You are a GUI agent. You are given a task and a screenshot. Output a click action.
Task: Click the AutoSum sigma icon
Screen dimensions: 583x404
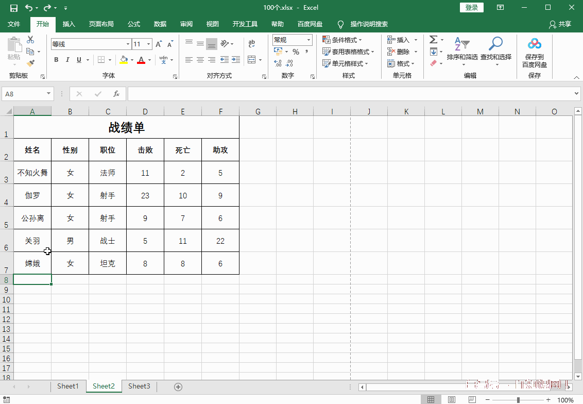click(433, 40)
